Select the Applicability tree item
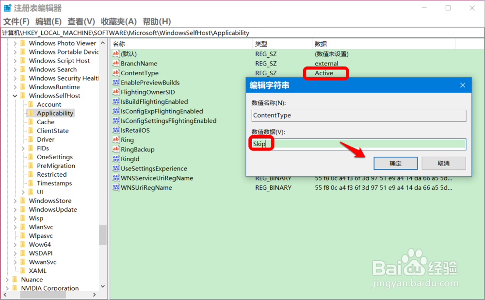This screenshot has width=485, height=300. 55,113
